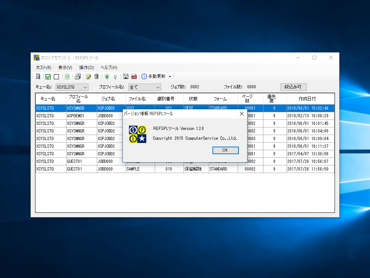The width and height of the screenshot is (370, 278).
Task: Click the 2018/02/13 16:08:29 date cell
Action: (310, 116)
